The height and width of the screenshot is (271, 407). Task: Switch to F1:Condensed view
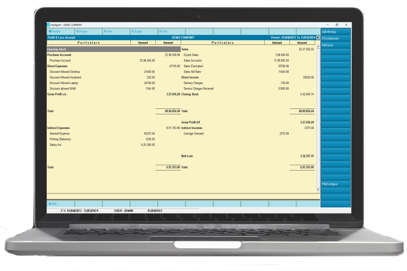tap(335, 38)
